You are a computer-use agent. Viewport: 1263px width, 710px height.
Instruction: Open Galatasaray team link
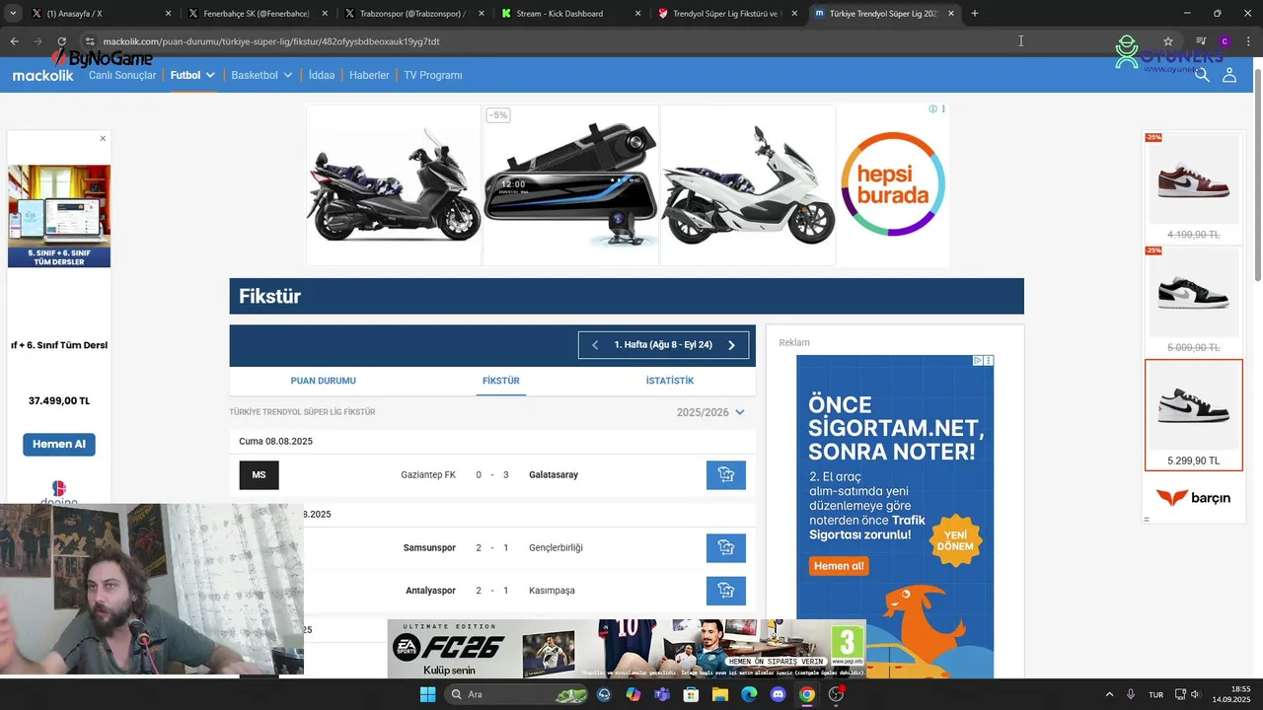(x=554, y=475)
